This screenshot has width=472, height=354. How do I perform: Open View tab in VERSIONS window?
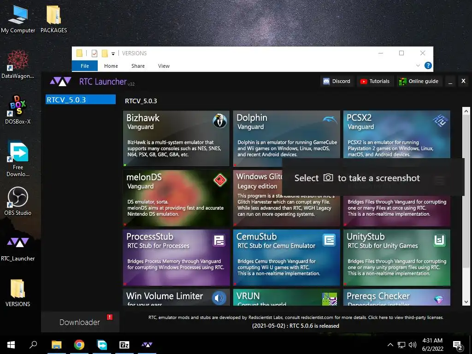164,65
